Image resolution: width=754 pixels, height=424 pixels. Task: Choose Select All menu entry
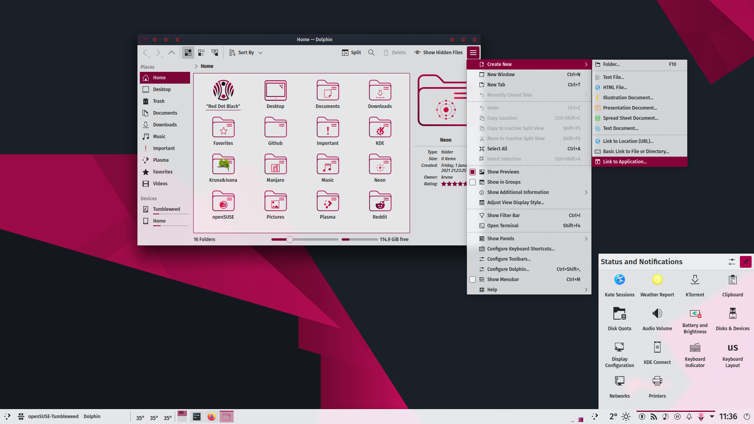coord(529,149)
